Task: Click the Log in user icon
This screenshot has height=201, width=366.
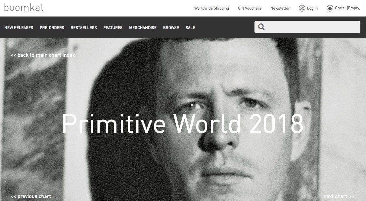Action: [302, 8]
